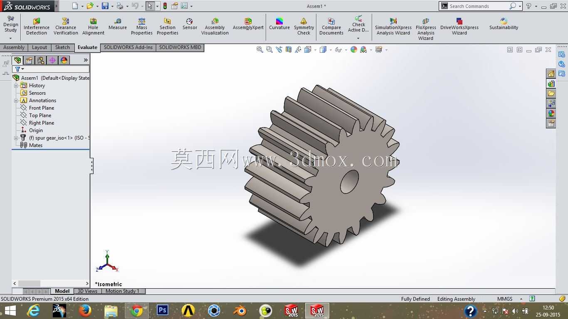Screen dimensions: 568x319
Task: Open the unit system MMGS dropdown
Action: coord(521,299)
